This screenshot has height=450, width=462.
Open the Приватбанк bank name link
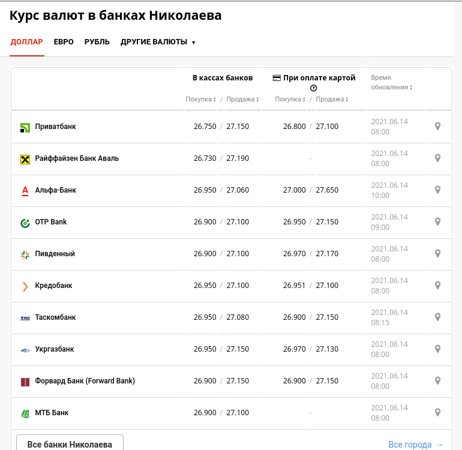click(x=55, y=127)
